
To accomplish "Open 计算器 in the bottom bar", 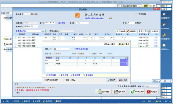I will pyautogui.click(x=36, y=101).
